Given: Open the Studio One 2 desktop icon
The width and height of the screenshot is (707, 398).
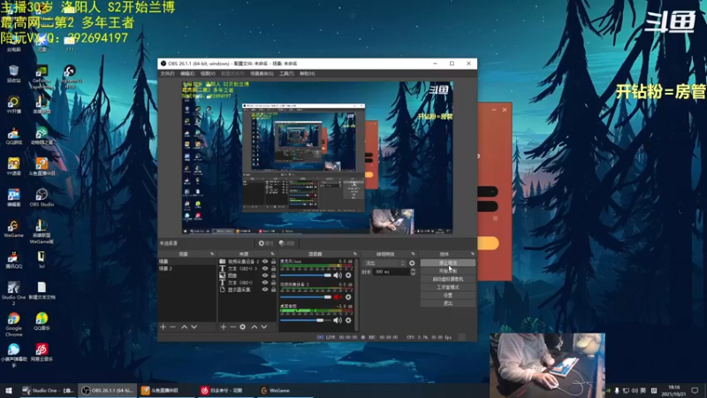Looking at the screenshot, I should pos(13,294).
